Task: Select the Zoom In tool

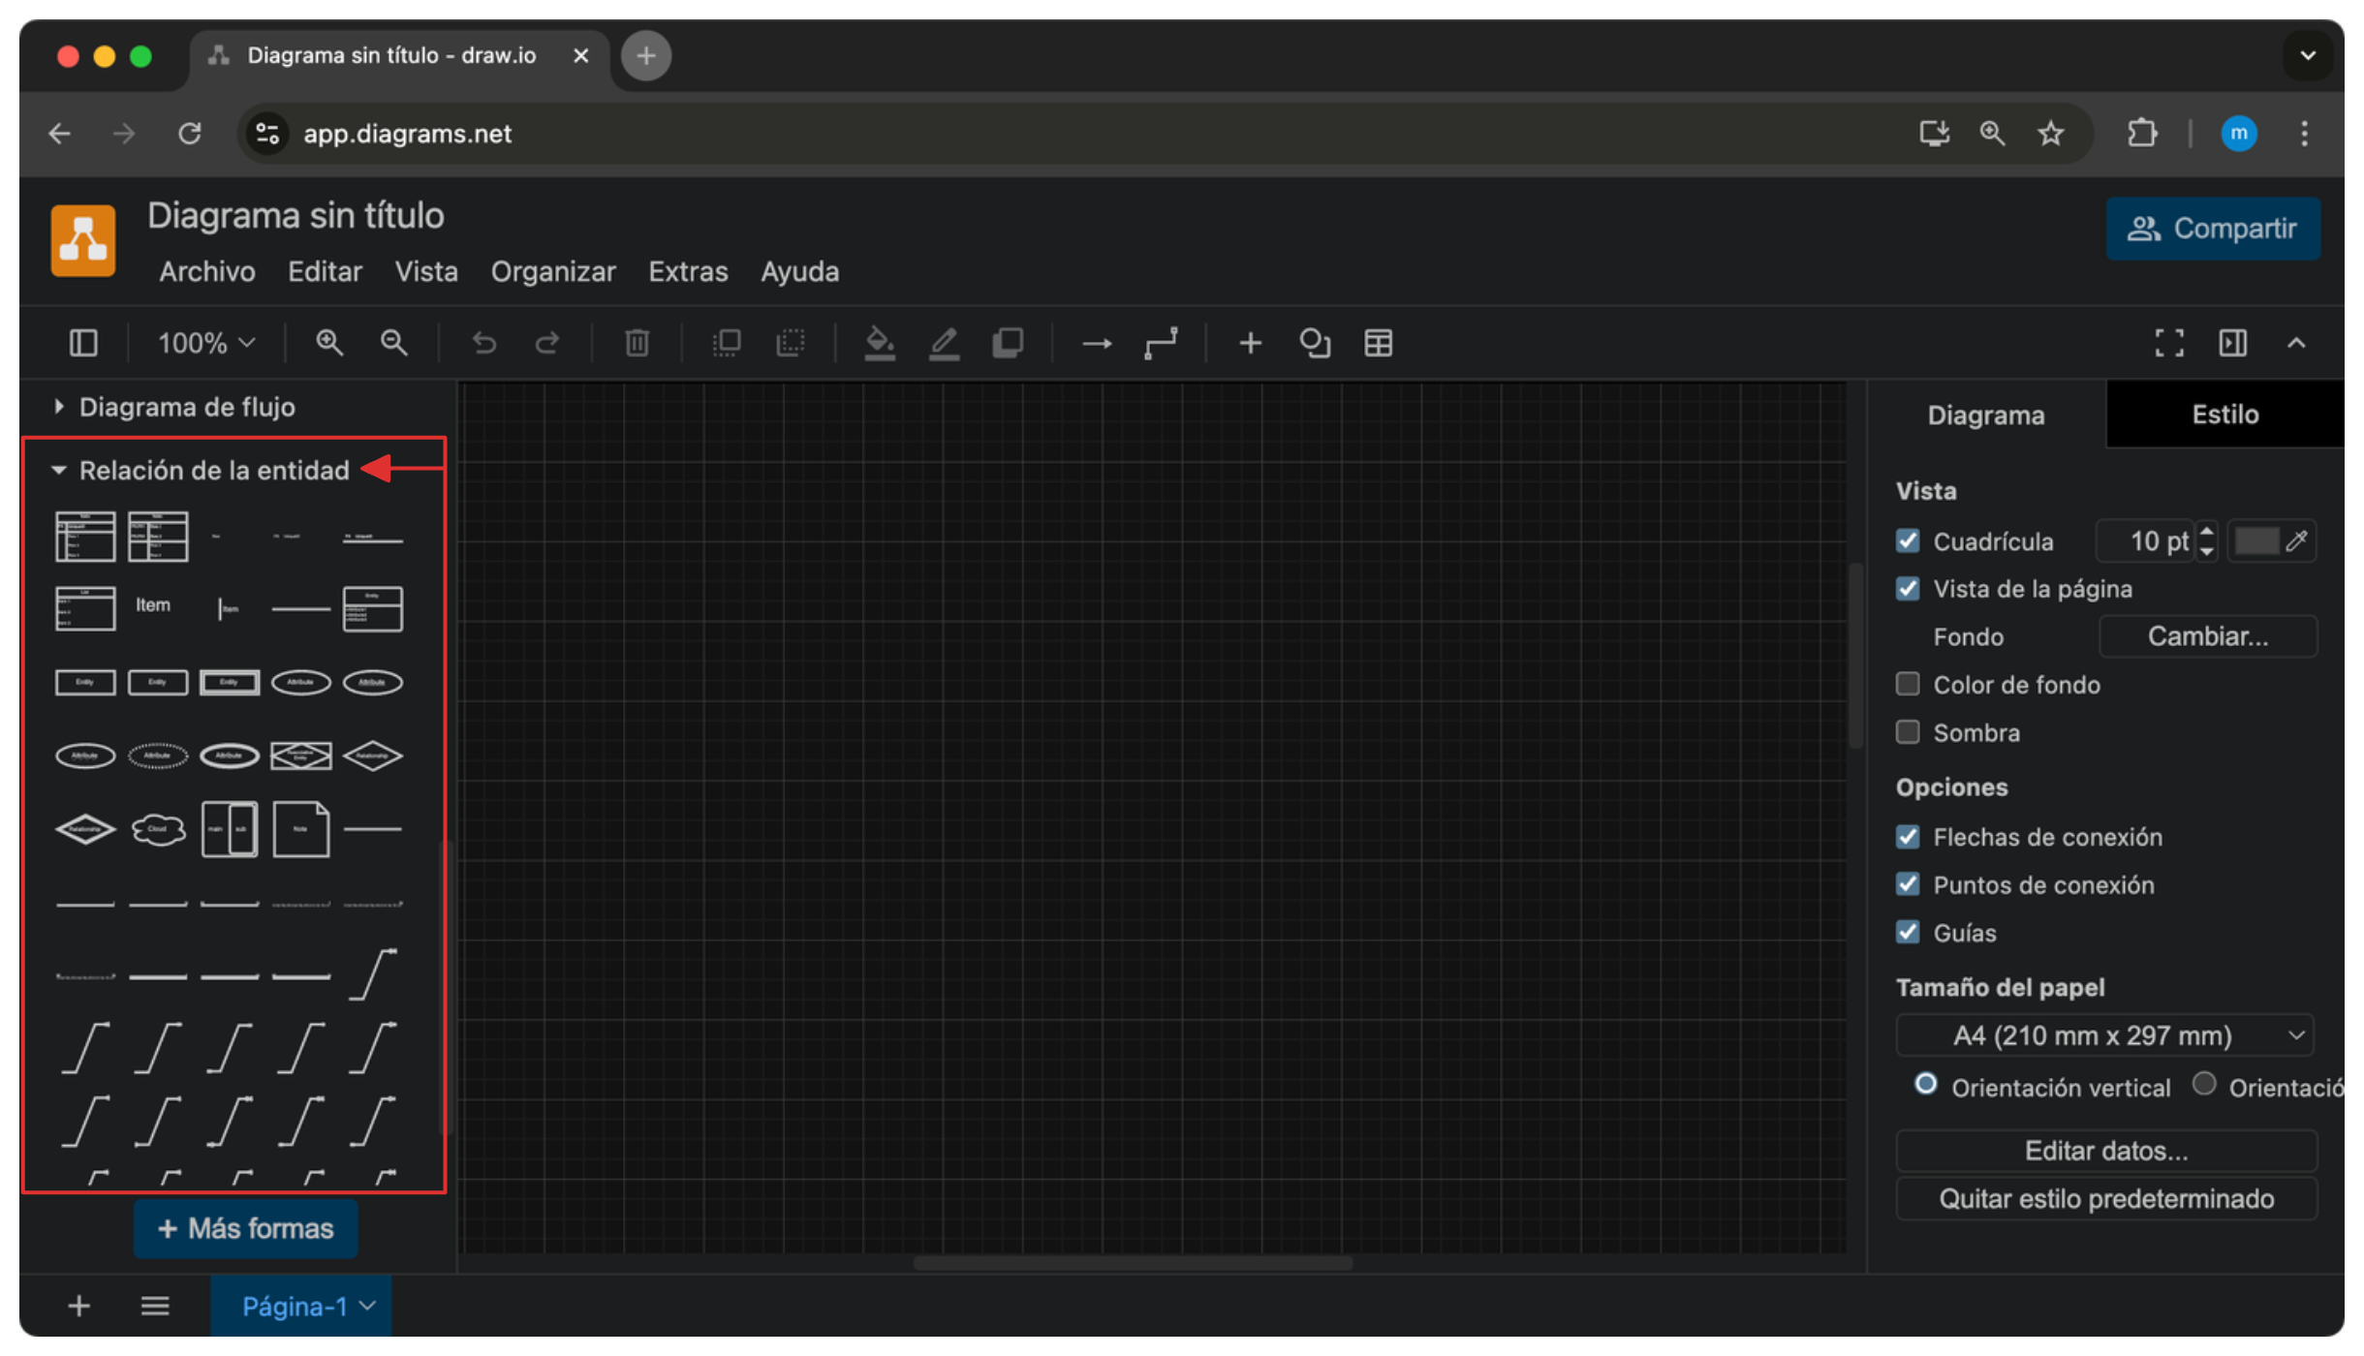Action: click(x=329, y=343)
